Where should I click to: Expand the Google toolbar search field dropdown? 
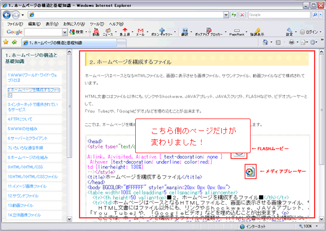[65, 32]
